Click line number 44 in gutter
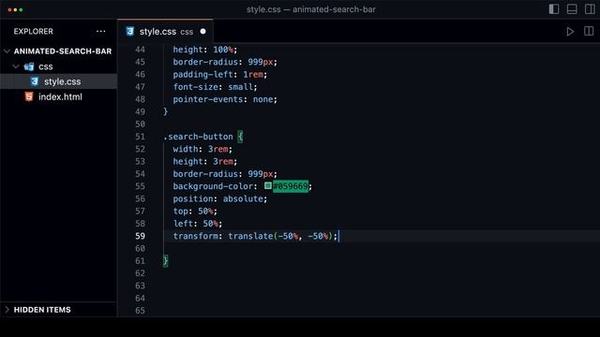This screenshot has height=337, width=600. coord(140,50)
